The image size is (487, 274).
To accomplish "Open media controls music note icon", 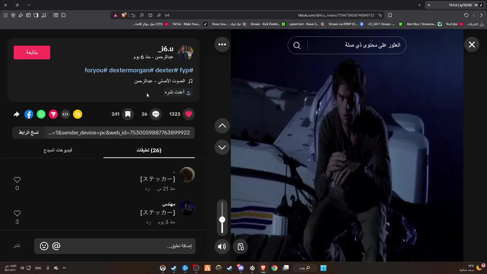I will [x=44, y=15].
